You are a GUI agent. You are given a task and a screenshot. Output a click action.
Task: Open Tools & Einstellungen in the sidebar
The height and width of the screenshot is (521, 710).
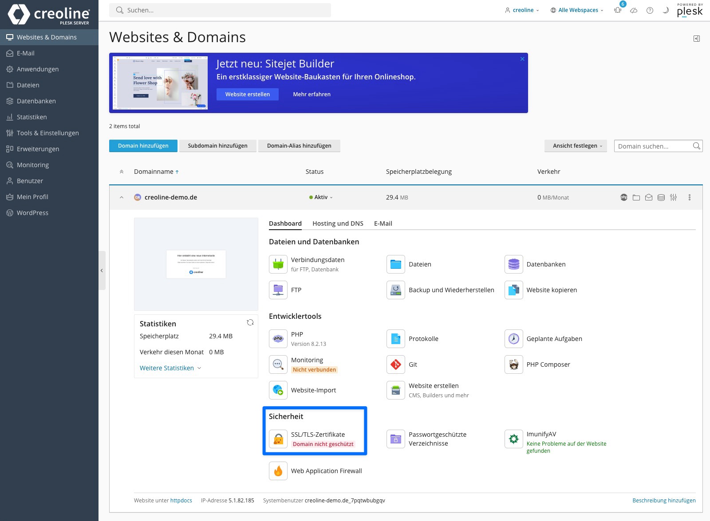[49, 133]
